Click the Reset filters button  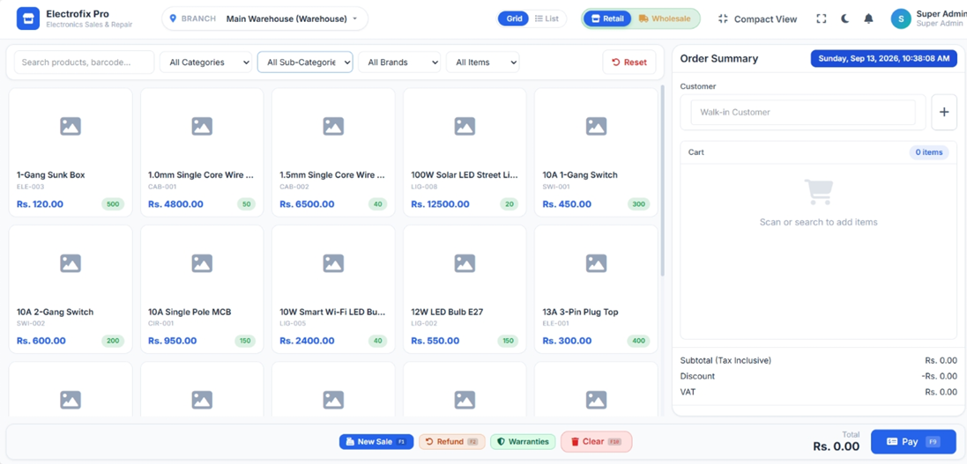pyautogui.click(x=629, y=63)
